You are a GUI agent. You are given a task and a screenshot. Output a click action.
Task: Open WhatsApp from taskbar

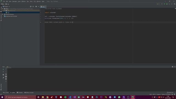click(119, 97)
